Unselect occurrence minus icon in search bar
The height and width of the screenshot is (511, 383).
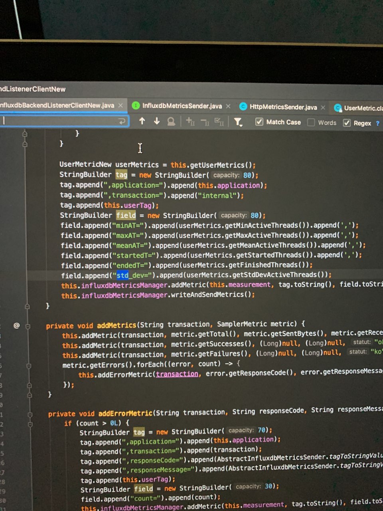205,122
